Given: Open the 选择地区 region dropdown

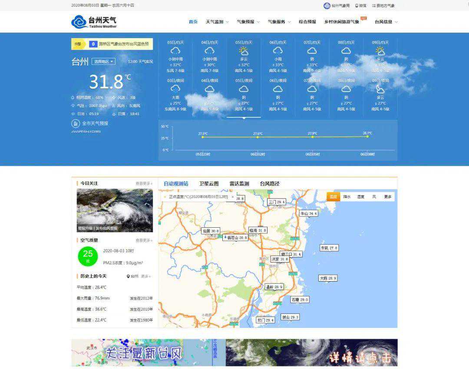Looking at the screenshot, I should pyautogui.click(x=103, y=62).
